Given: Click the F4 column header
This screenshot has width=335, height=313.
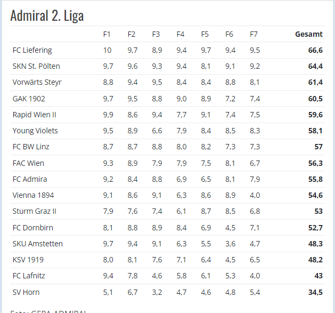Looking at the screenshot, I should 181,34.
